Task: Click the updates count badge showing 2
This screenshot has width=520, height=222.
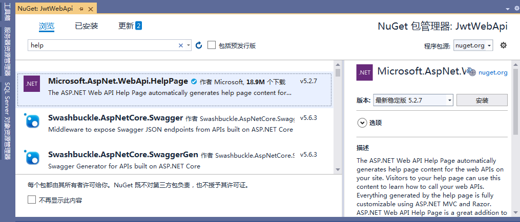Action: tap(139, 26)
